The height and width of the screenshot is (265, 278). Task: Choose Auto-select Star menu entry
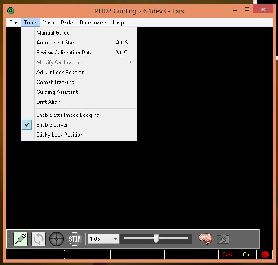[79, 43]
